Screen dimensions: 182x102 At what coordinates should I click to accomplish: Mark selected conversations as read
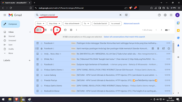(65, 30)
